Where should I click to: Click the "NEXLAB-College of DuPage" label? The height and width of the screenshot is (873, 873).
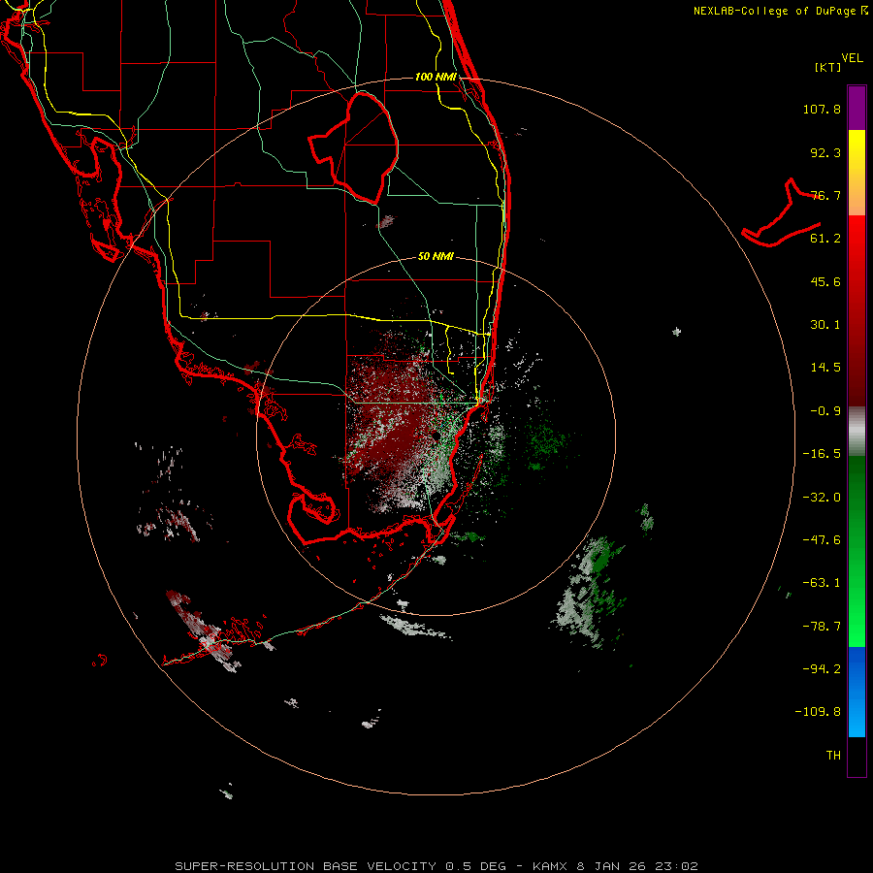click(774, 11)
